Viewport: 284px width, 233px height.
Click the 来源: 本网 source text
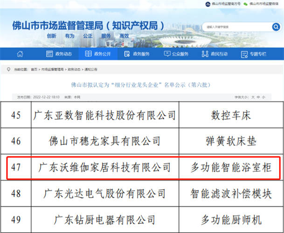tap(72, 97)
